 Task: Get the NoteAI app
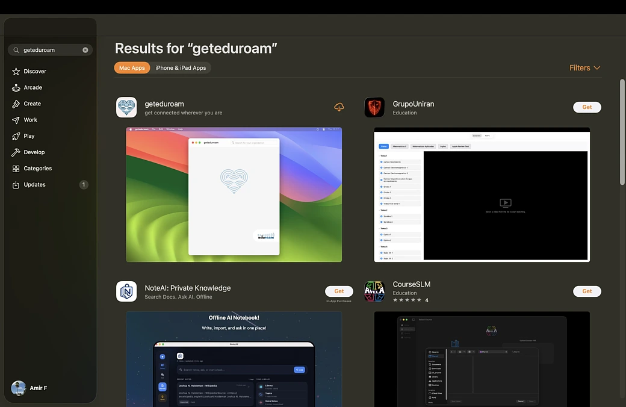[339, 291]
